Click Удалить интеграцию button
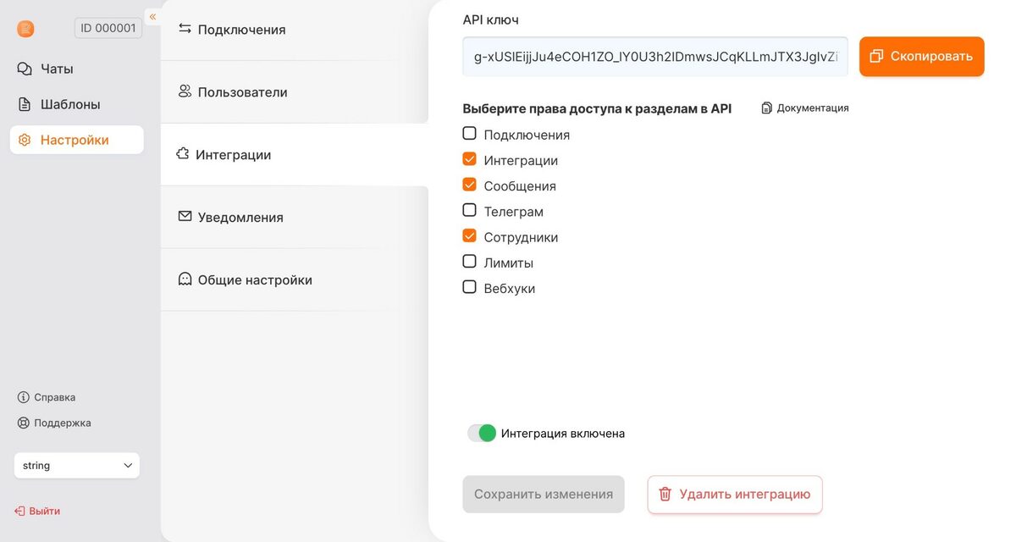The width and height of the screenshot is (1016, 542). click(x=735, y=494)
